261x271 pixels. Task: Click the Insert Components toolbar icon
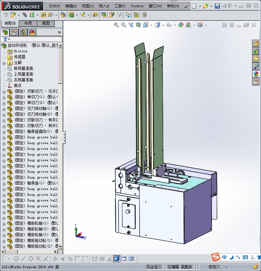click(13, 15)
